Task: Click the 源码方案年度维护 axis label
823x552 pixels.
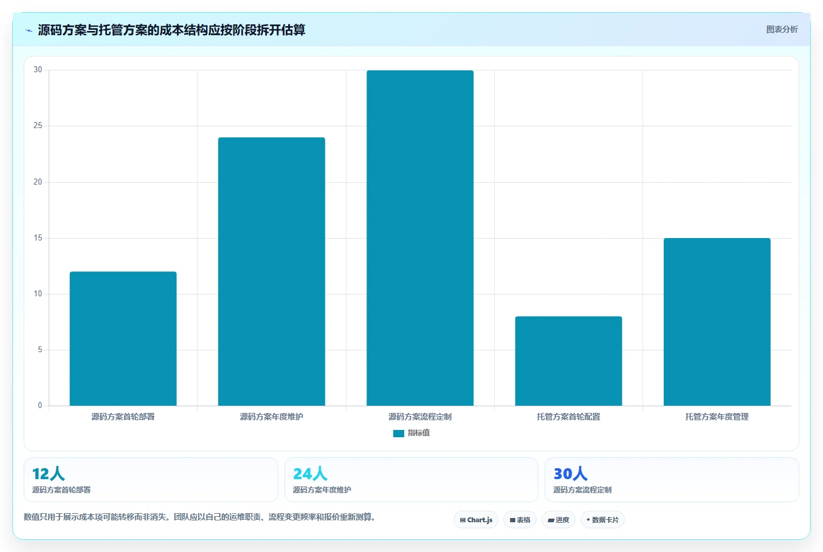Action: pyautogui.click(x=272, y=417)
